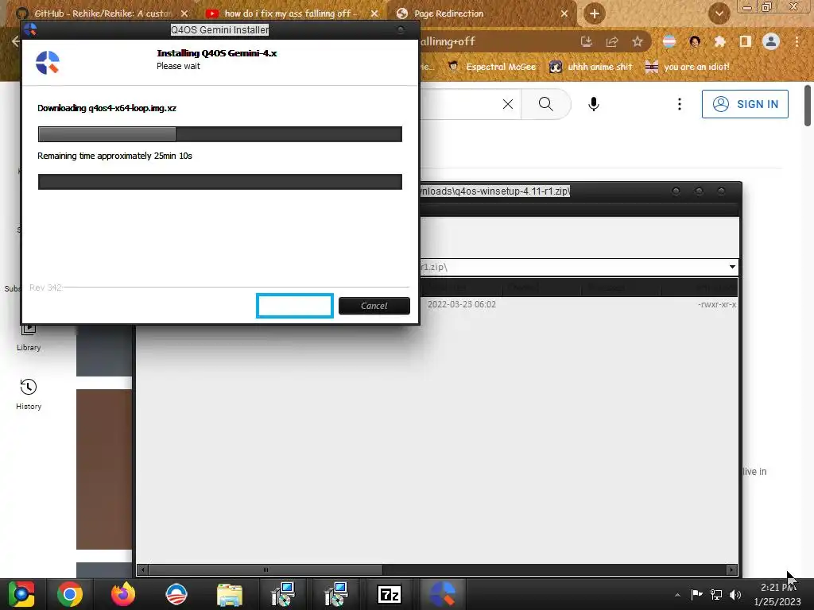
Task: Close the YouTube search tab
Action: pyautogui.click(x=374, y=14)
